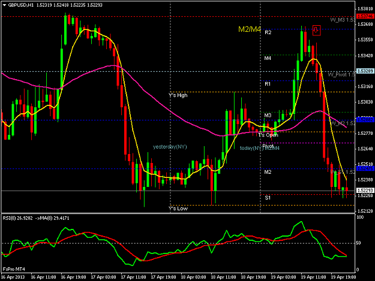The height and width of the screenshot is (281, 375).
Task: Click the today(NY) session label
Action: point(251,148)
